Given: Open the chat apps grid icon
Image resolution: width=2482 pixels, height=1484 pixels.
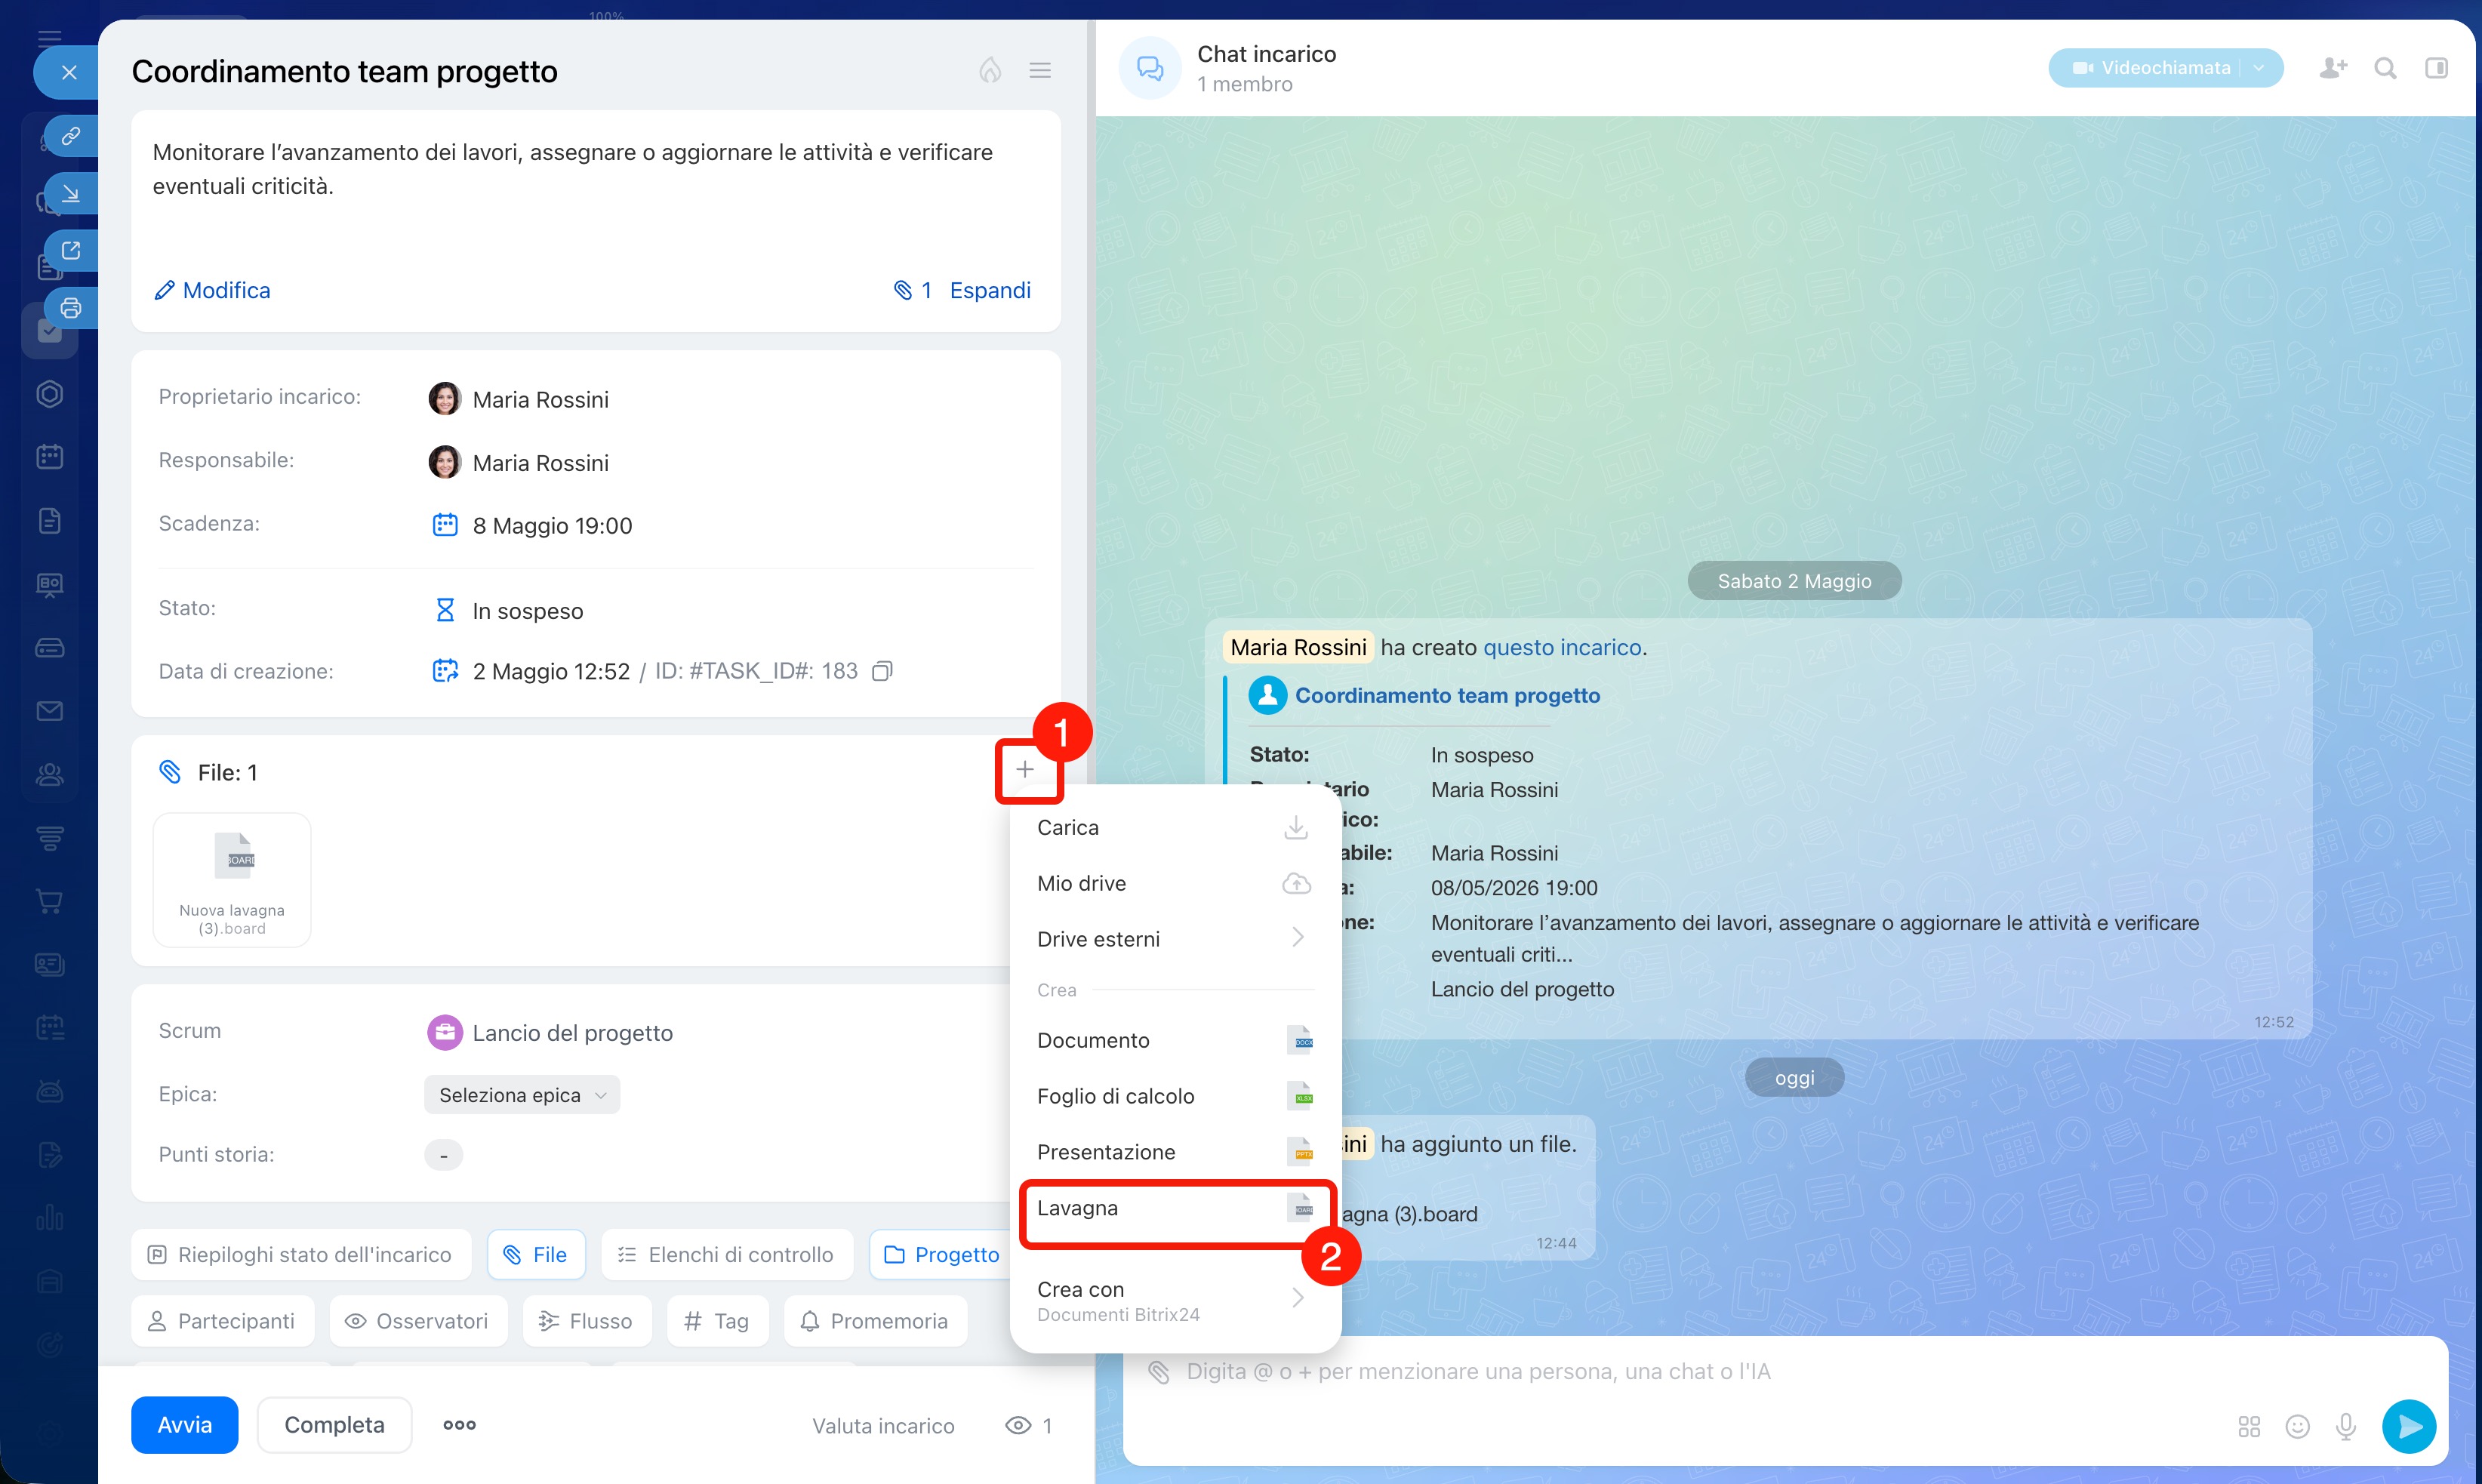Looking at the screenshot, I should click(2249, 1427).
